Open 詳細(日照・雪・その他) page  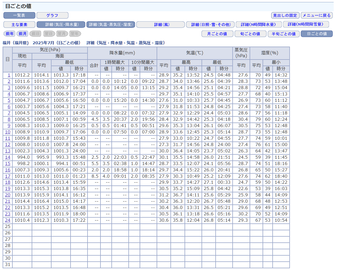click(x=210, y=24)
